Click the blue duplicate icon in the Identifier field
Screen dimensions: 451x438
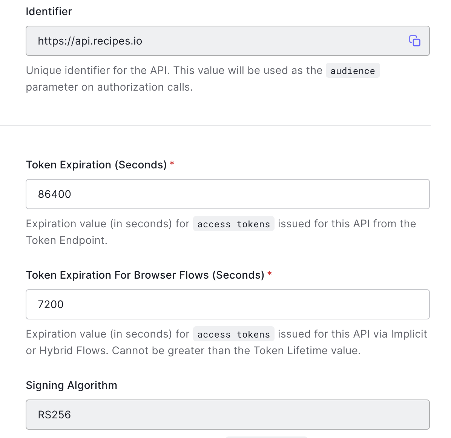414,41
